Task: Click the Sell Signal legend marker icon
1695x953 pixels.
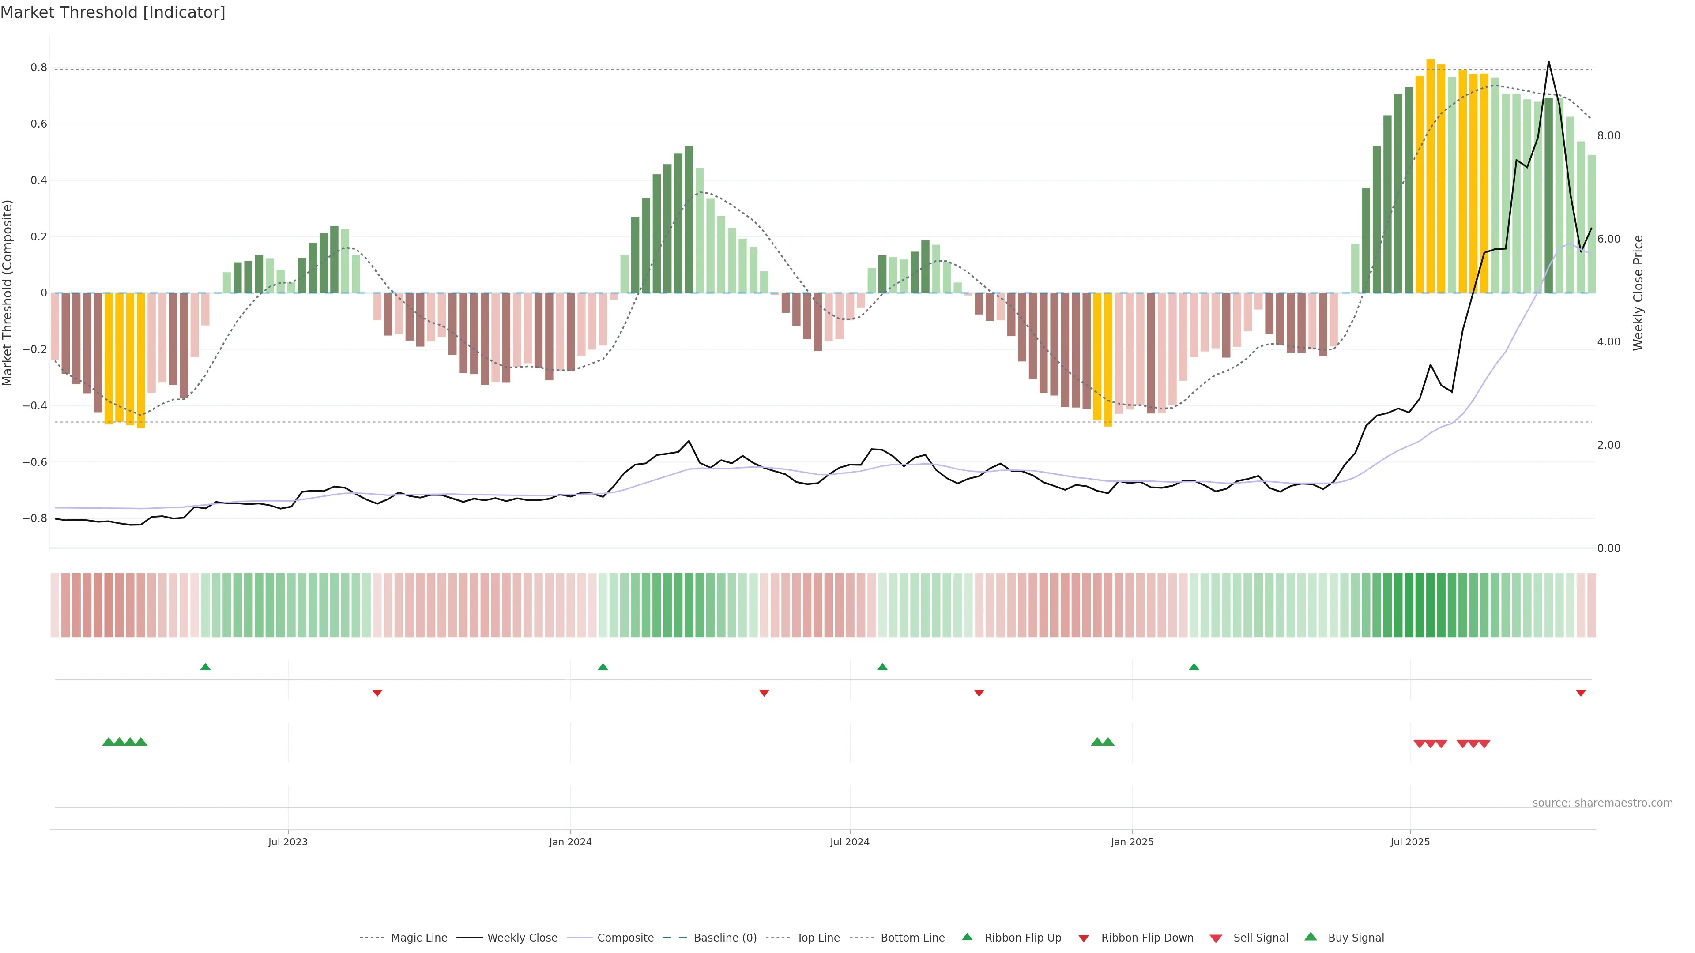Action: (1215, 938)
